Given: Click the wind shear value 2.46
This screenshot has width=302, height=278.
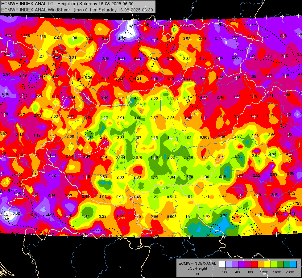Looking at the screenshot, I should pyautogui.click(x=222, y=176).
